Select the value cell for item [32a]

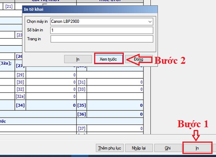pyautogui.click(x=51, y=96)
